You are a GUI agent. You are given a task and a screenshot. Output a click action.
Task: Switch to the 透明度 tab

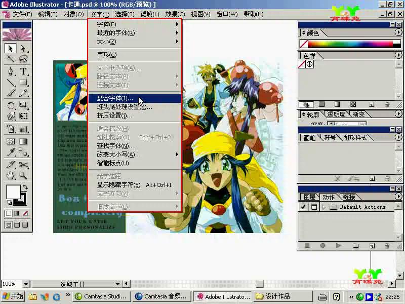tap(336, 115)
